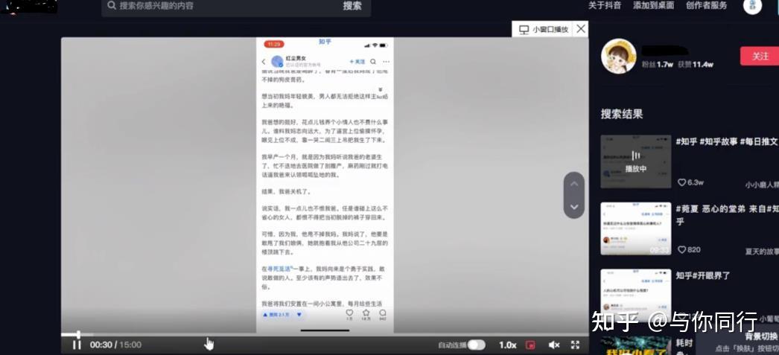Open the thumbnail of the 恶心的堂弟 result
The width and height of the screenshot is (779, 355).
tap(635, 228)
